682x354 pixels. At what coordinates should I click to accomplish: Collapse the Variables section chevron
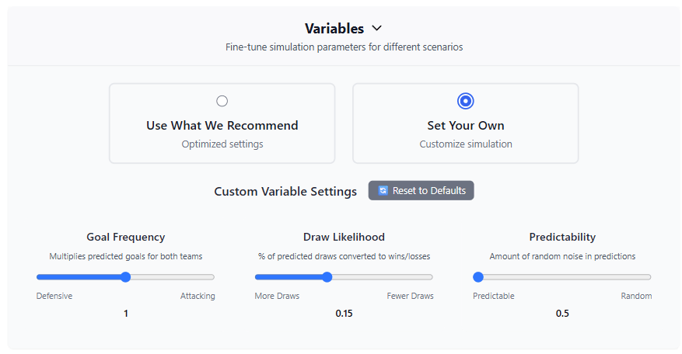point(377,29)
